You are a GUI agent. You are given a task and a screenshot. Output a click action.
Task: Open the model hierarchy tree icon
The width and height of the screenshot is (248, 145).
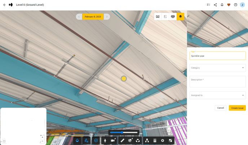pyautogui.click(x=147, y=140)
